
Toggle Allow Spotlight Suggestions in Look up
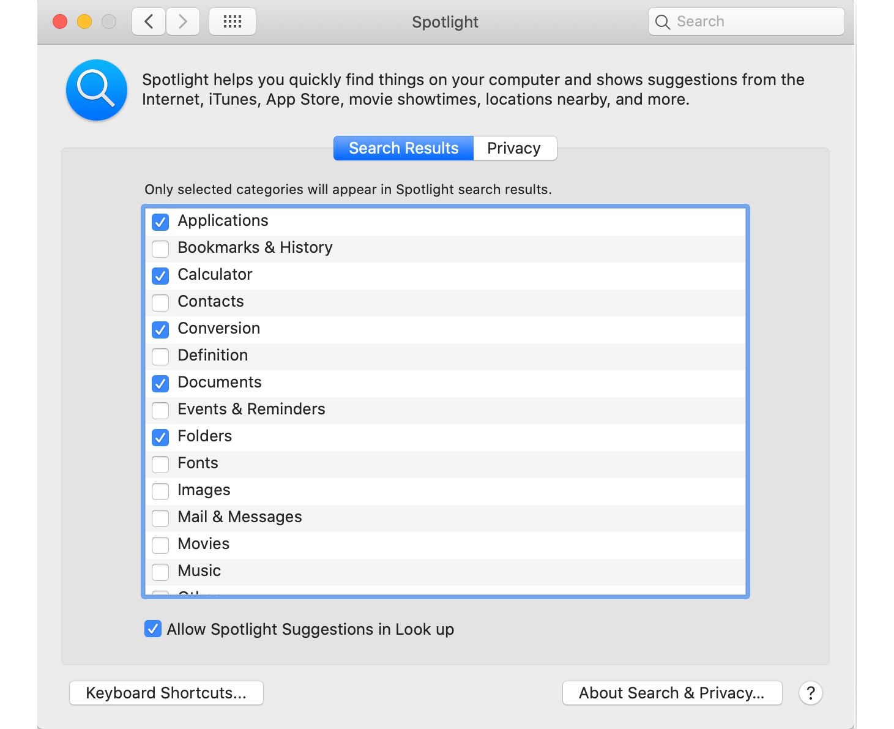(153, 629)
